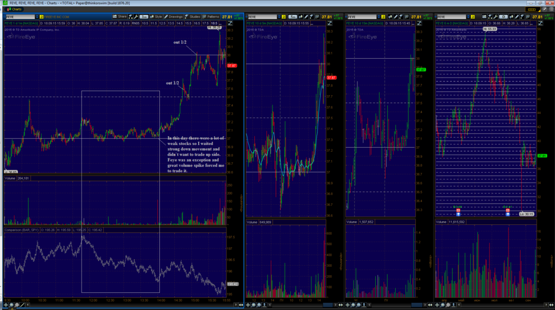The image size is (555, 310).
Task: Open symbol dropdown arrow in 5m chart
Action: 279,17
